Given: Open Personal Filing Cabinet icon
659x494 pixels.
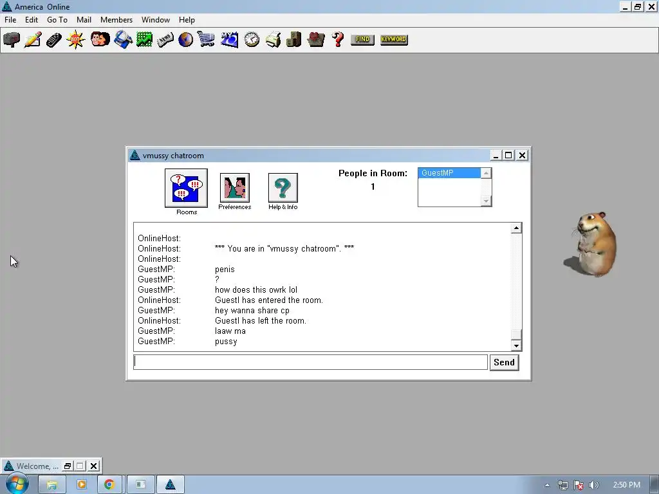Looking at the screenshot, I should (x=293, y=39).
